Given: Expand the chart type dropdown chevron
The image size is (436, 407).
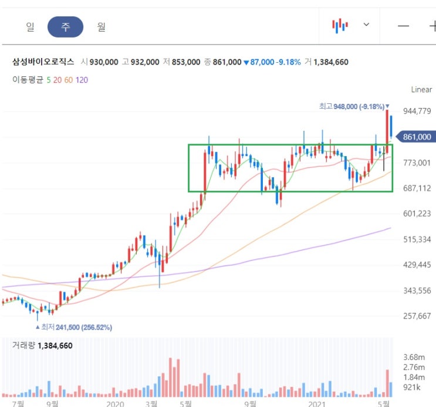Looking at the screenshot, I should pyautogui.click(x=366, y=25).
